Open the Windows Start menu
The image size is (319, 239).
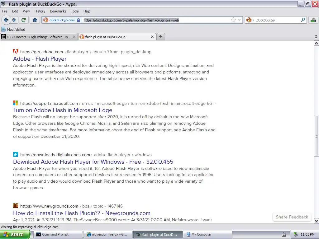(x=15, y=234)
